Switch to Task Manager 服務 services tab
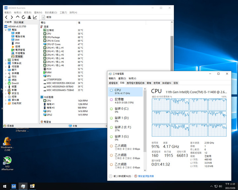Viewport: 238px width, 190px height. pos(176,83)
